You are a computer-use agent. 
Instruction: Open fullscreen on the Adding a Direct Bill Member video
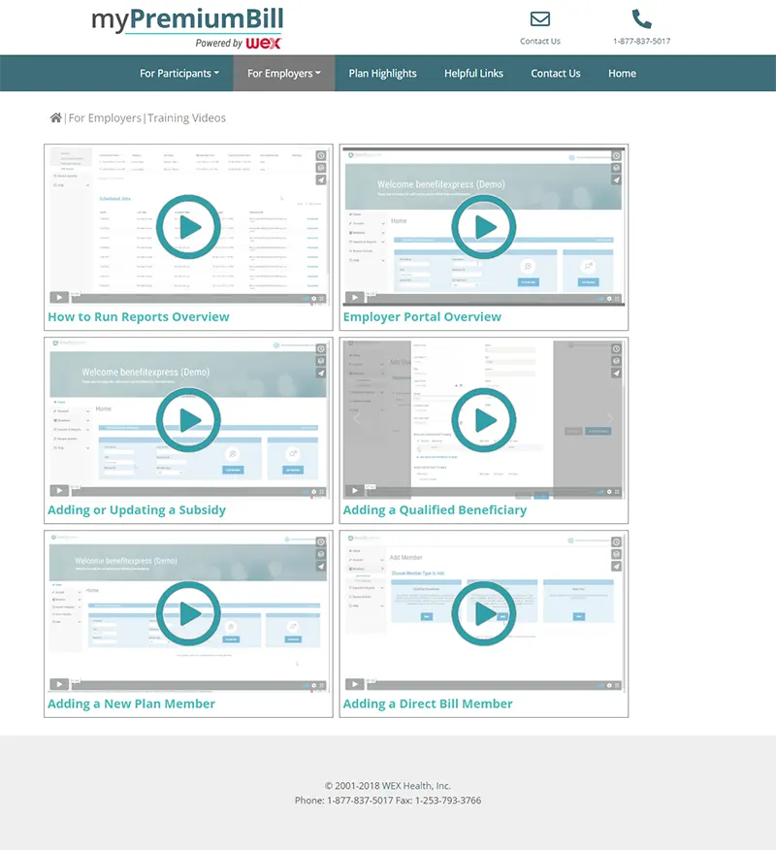pos(617,685)
